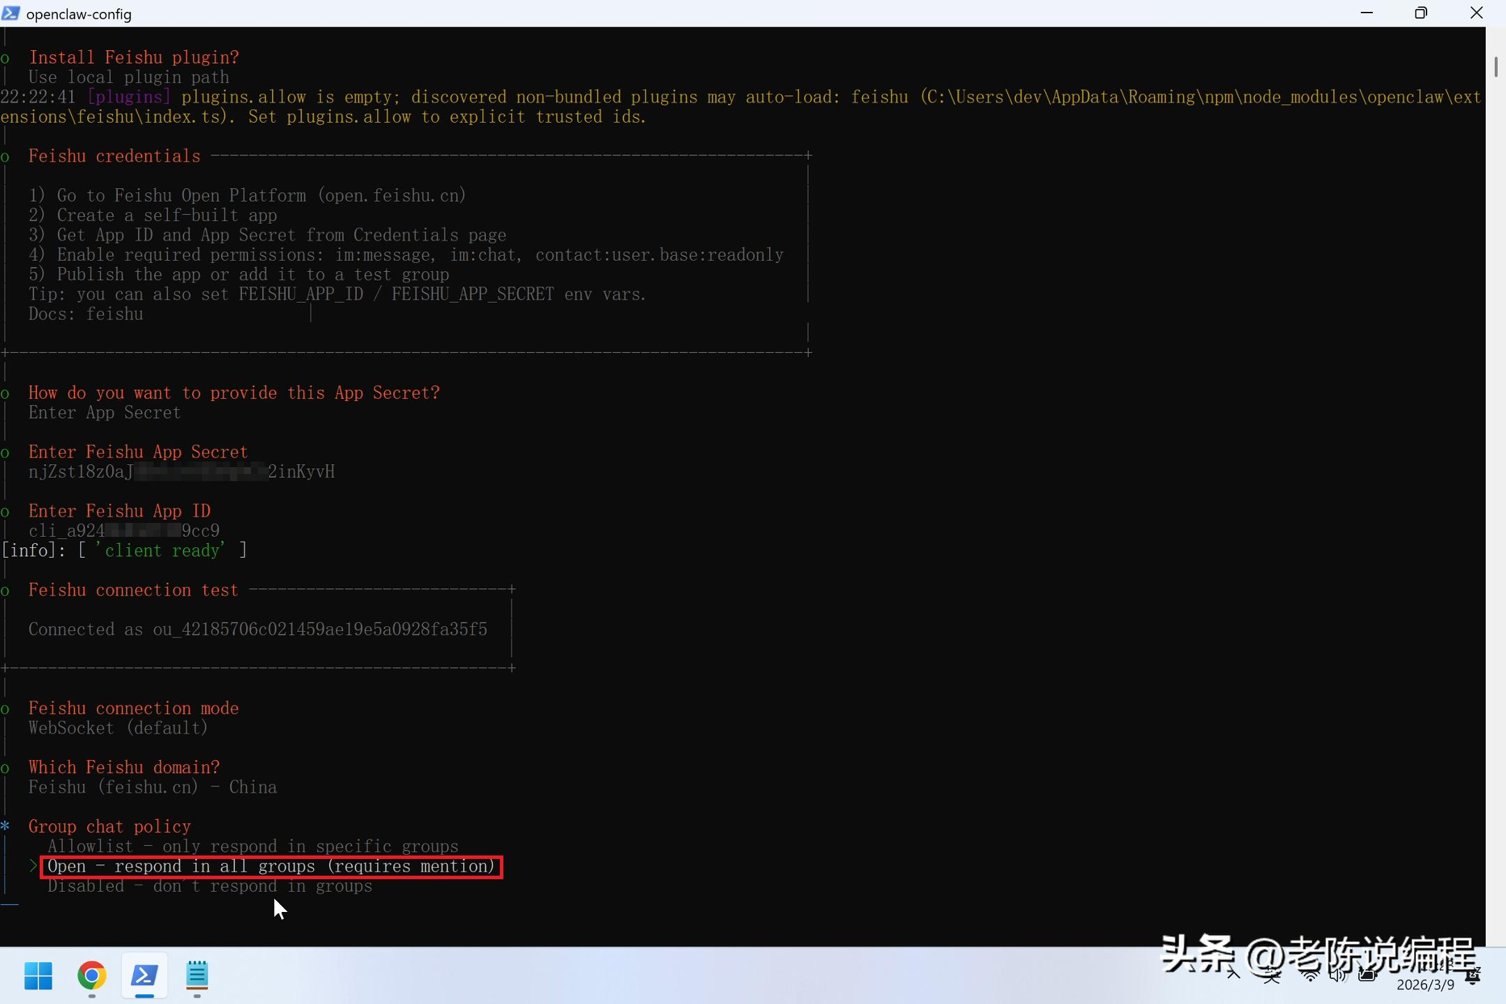Click the volume speaker icon
Viewport: 1506px width, 1004px height.
(1337, 975)
